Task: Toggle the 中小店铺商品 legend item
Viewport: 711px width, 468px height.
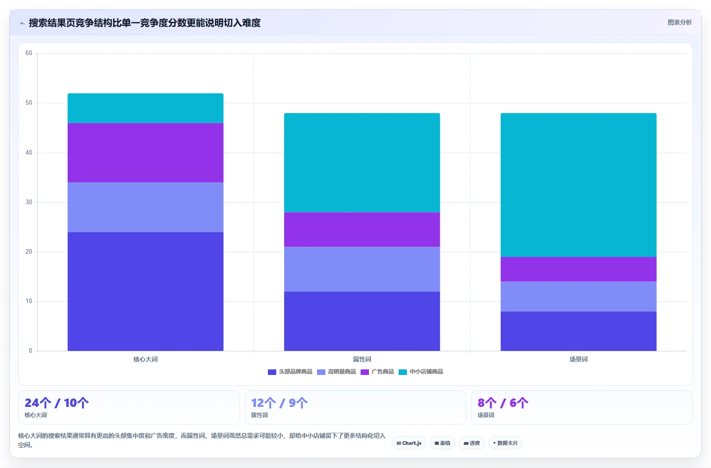Action: click(x=421, y=372)
